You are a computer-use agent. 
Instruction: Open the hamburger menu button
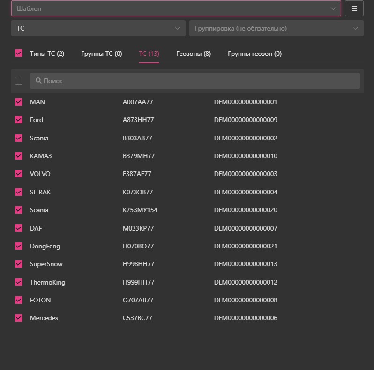[354, 8]
